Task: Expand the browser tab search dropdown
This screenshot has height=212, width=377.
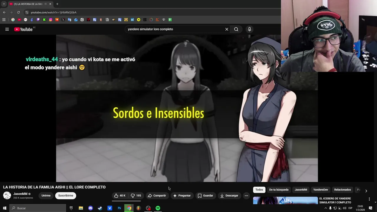Action: 4,4
